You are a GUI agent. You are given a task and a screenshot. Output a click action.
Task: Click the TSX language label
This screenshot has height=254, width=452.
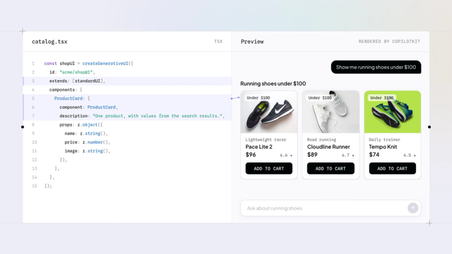click(218, 42)
